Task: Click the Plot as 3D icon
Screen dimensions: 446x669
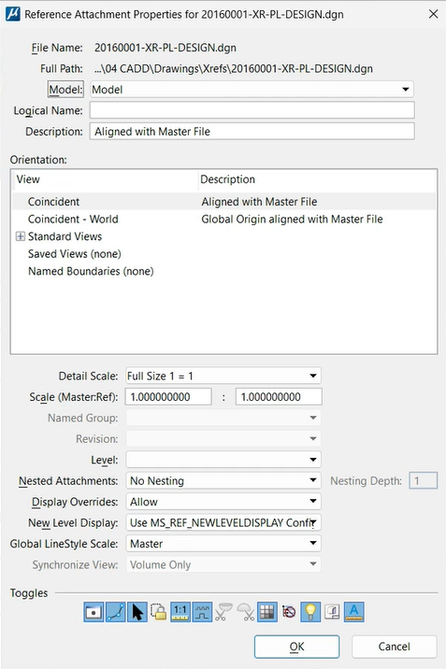Action: pyautogui.click(x=332, y=612)
